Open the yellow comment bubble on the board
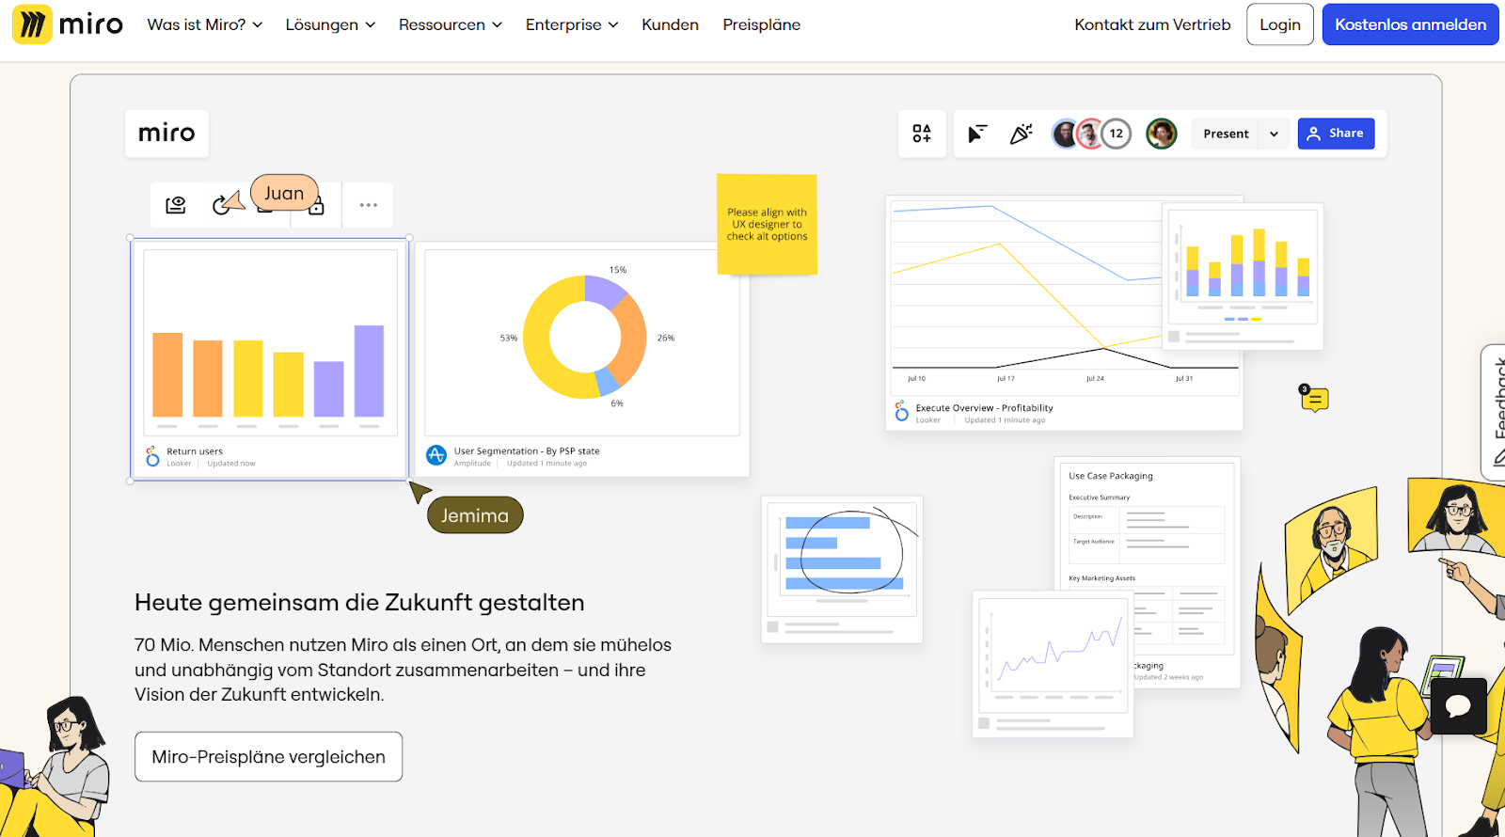This screenshot has width=1505, height=837. pyautogui.click(x=1314, y=400)
